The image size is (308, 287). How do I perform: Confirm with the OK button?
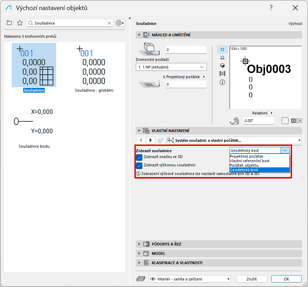click(286, 279)
